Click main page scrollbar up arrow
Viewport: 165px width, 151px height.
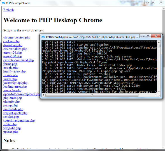tap(164, 8)
